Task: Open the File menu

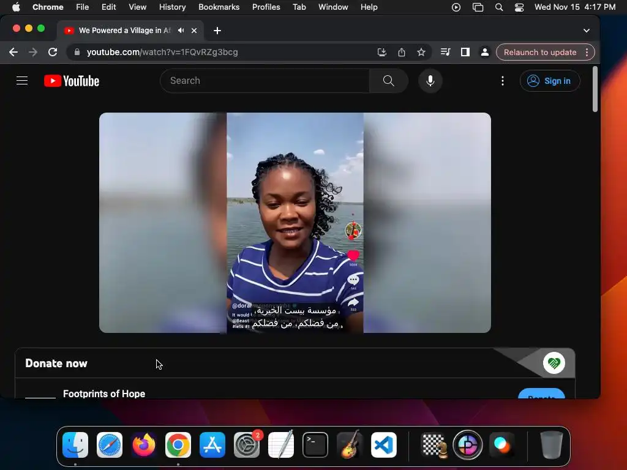Action: click(x=83, y=7)
